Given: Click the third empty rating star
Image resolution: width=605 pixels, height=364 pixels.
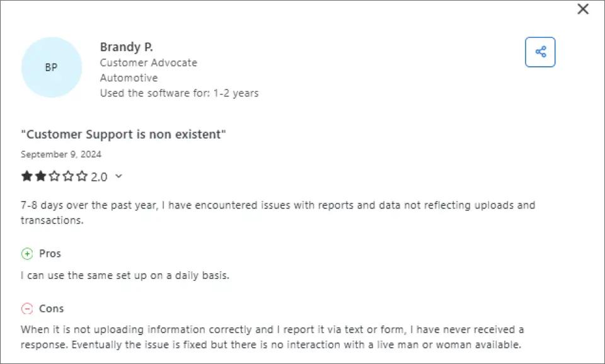Looking at the screenshot, I should pos(54,176).
